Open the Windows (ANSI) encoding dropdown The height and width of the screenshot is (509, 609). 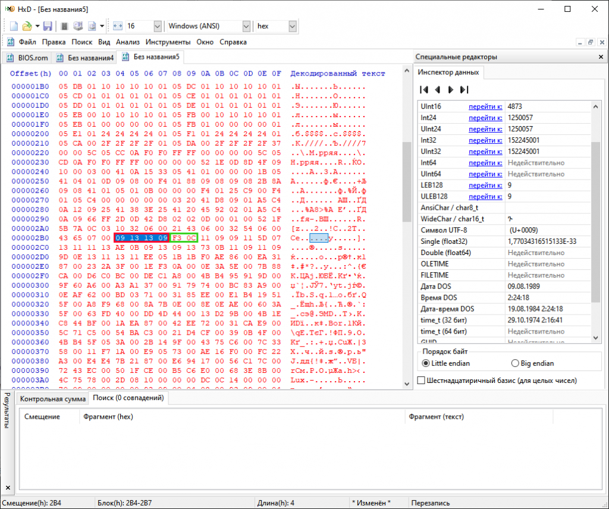point(246,26)
